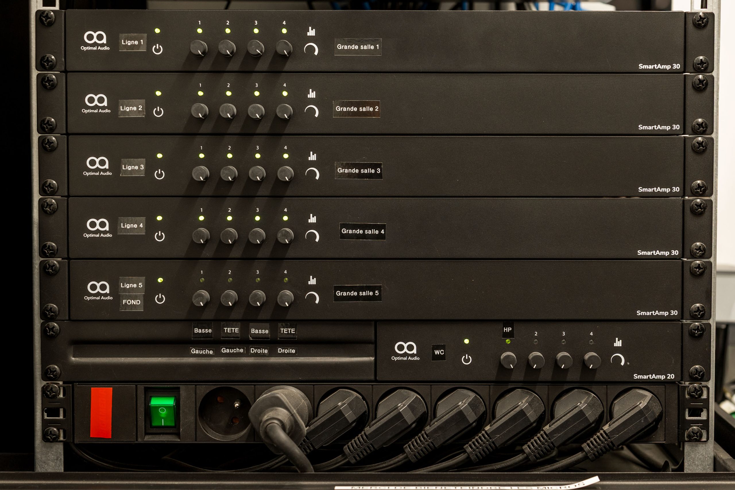Touch the HP knob on the WC amp
Viewport: 735px width, 490px height.
[x=508, y=360]
